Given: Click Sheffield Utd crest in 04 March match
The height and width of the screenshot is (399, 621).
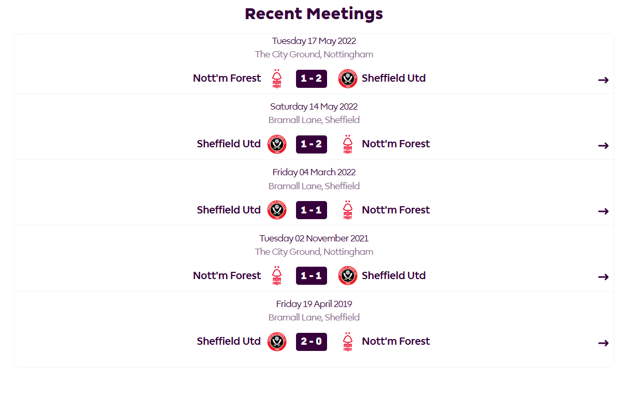Looking at the screenshot, I should [x=277, y=210].
